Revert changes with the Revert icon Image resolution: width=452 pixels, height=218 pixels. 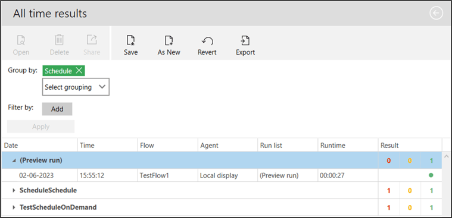pos(207,41)
